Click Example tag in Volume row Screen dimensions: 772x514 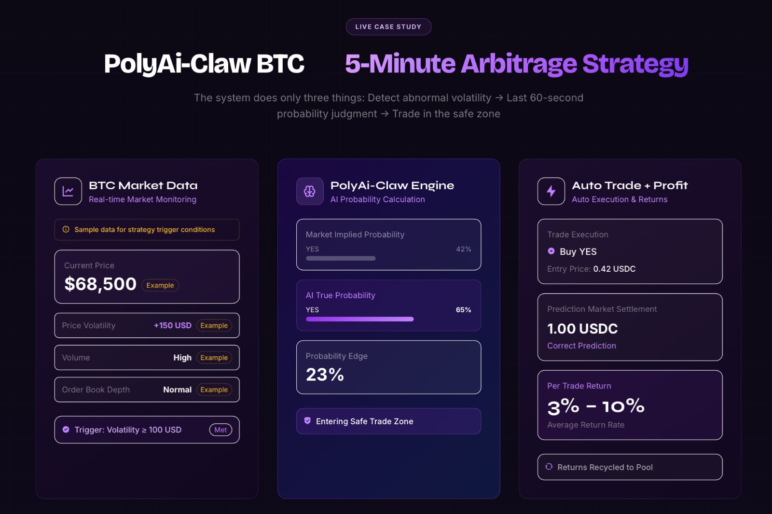pyautogui.click(x=214, y=358)
